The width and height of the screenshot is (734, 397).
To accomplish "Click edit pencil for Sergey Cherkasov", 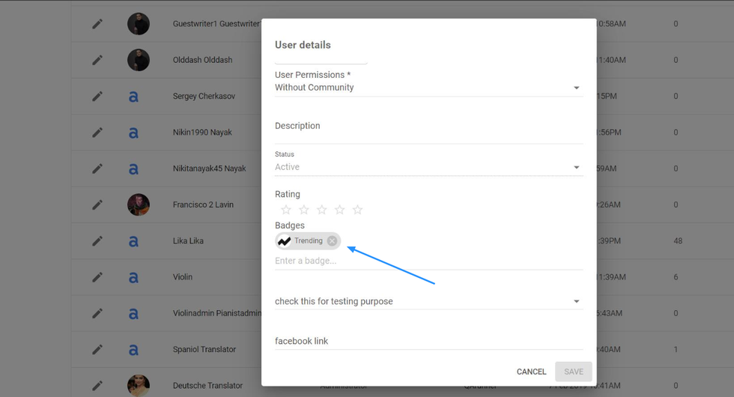I will [97, 96].
